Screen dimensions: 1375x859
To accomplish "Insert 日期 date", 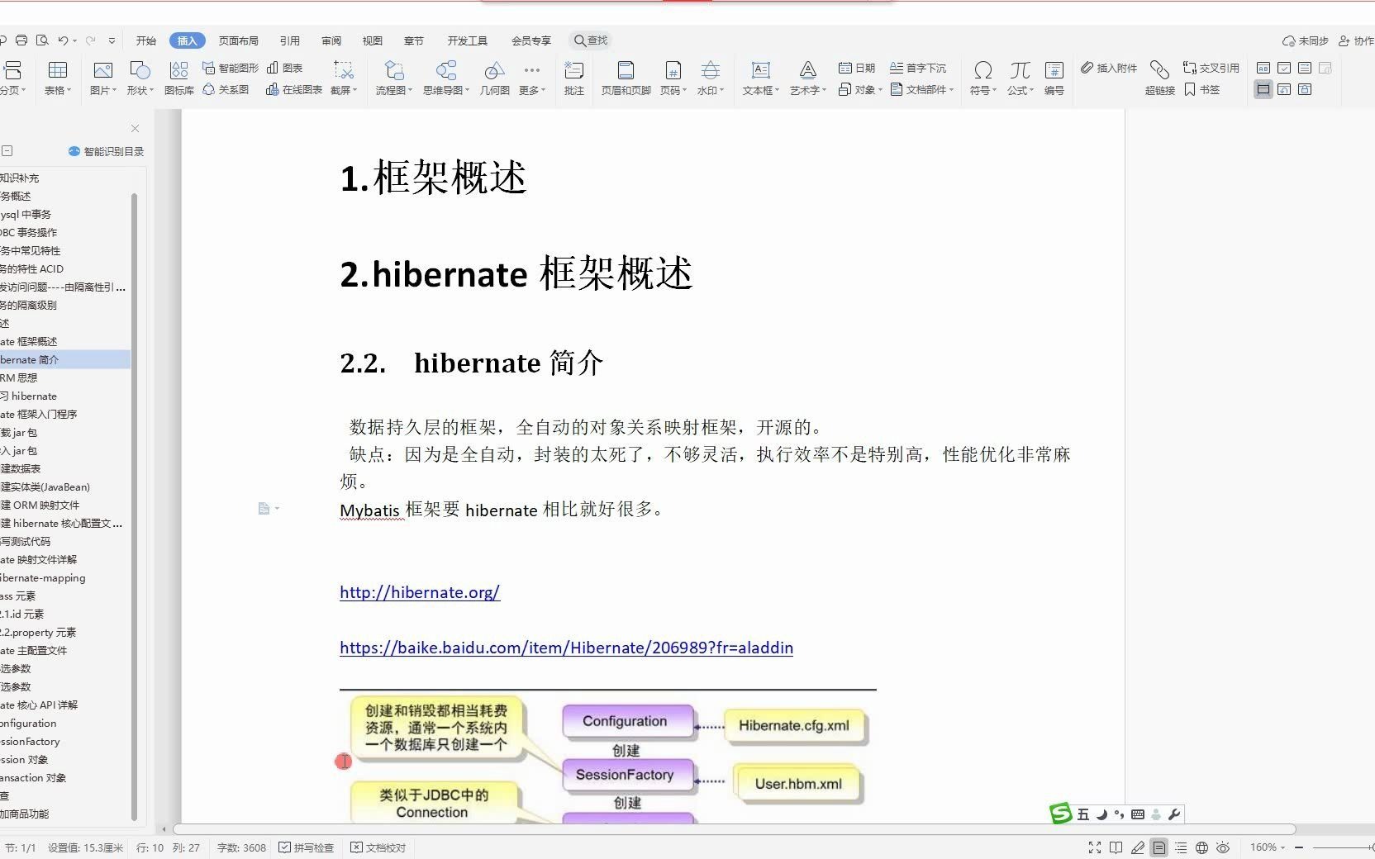I will coord(857,68).
